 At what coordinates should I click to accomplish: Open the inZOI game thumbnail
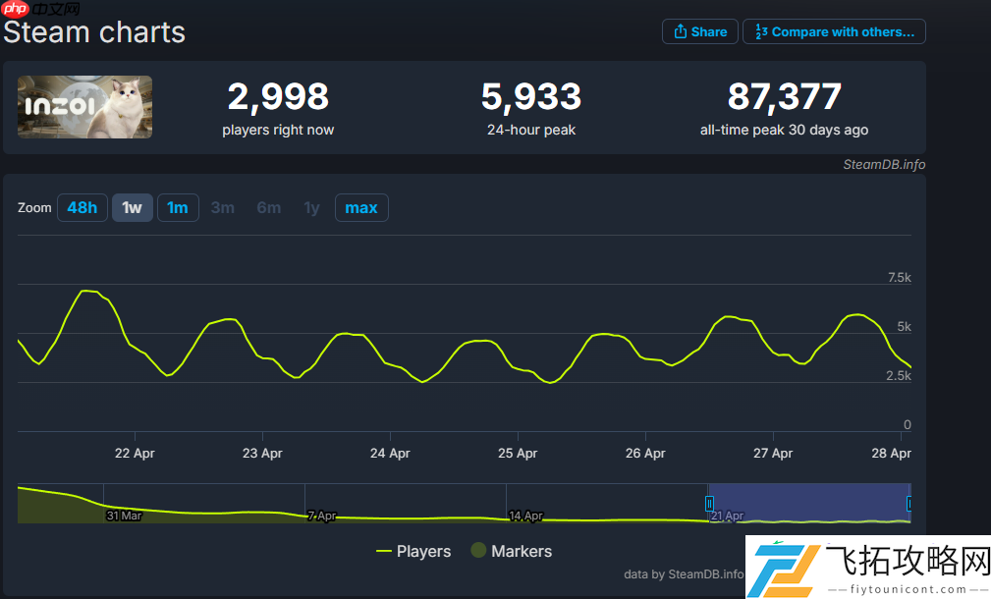coord(84,107)
